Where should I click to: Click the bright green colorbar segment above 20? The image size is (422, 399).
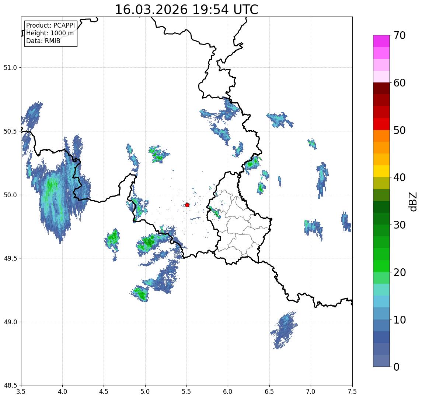(x=381, y=266)
